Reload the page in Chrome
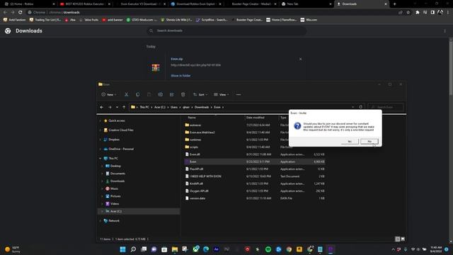This screenshot has height=255, width=453. pyautogui.click(x=21, y=12)
